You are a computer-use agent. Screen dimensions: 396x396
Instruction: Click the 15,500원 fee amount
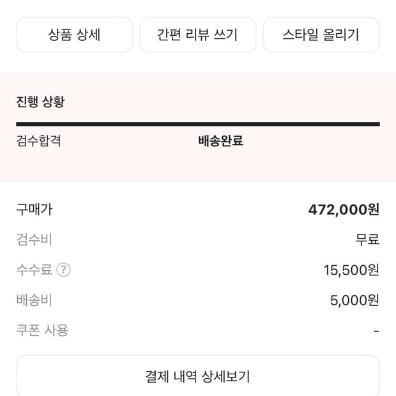coord(351,270)
